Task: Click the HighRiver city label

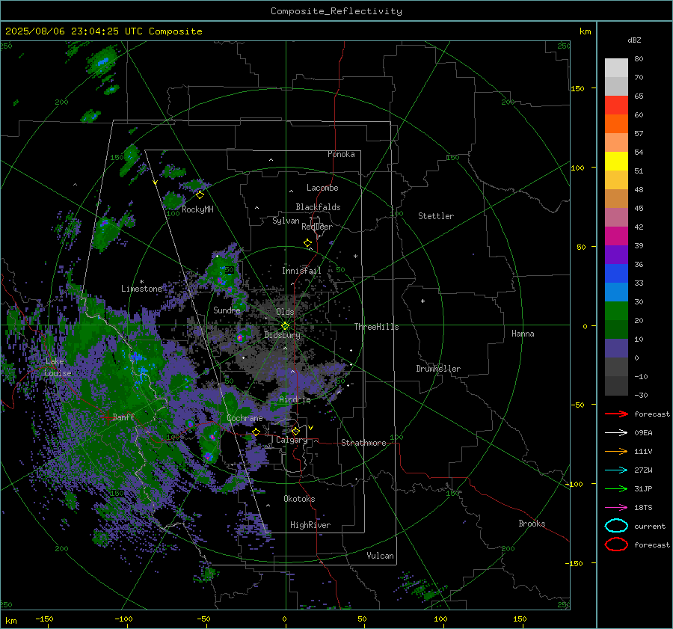Action: point(310,525)
